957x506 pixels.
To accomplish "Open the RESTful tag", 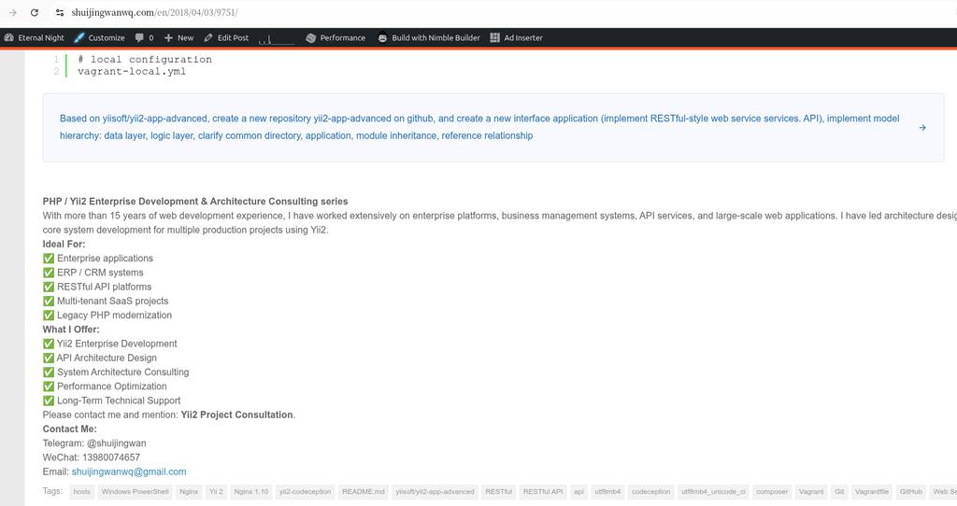I will pyautogui.click(x=499, y=491).
